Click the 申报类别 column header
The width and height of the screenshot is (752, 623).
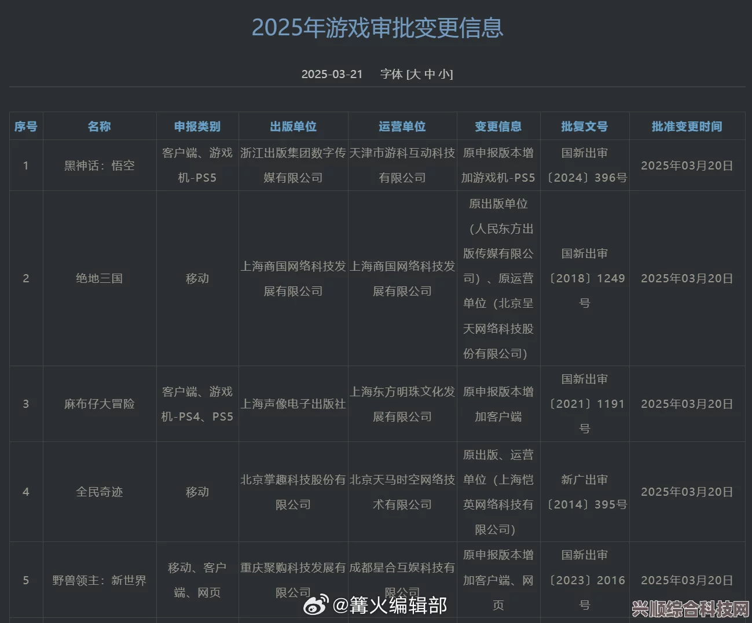click(x=197, y=126)
